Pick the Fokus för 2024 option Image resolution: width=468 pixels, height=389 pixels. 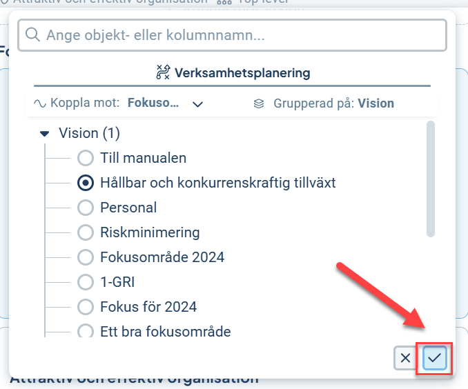tap(86, 307)
